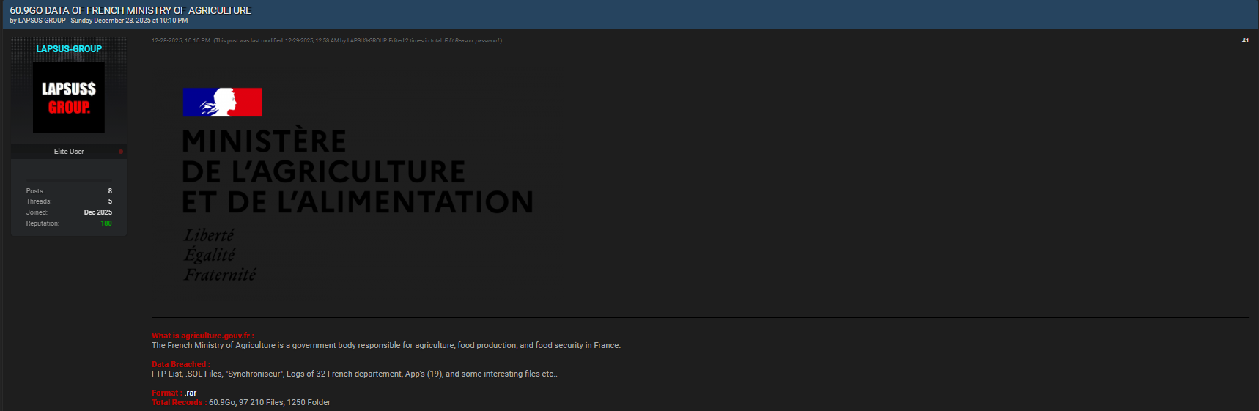Open the #1 post permalink

pos(1245,41)
